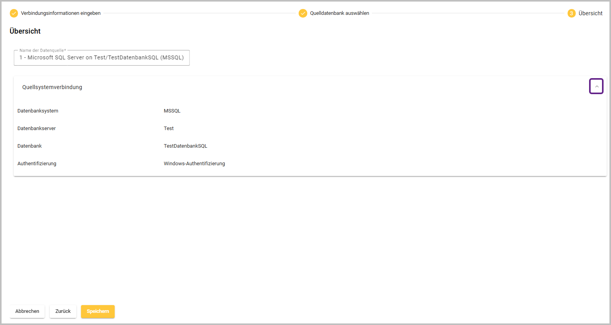
Task: Click the checkmark icon for Quelldatenbank step
Action: click(303, 13)
